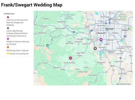Click the Untitled layer heading
The image size is (135, 100).
(9, 14)
